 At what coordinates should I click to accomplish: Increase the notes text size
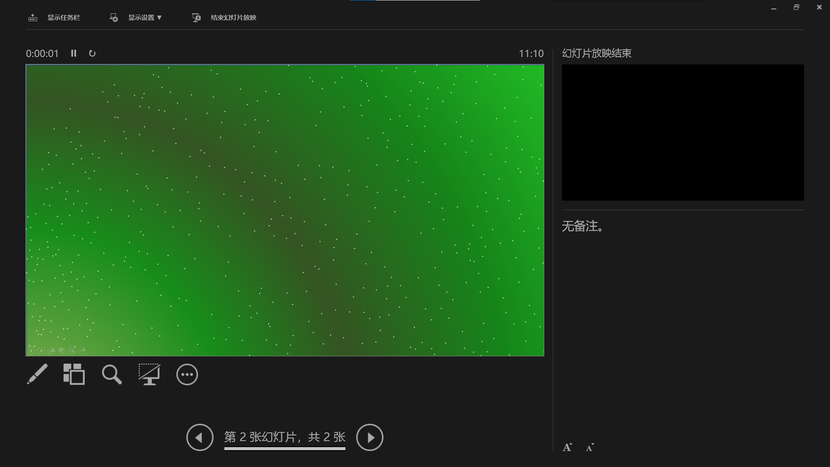pos(567,448)
